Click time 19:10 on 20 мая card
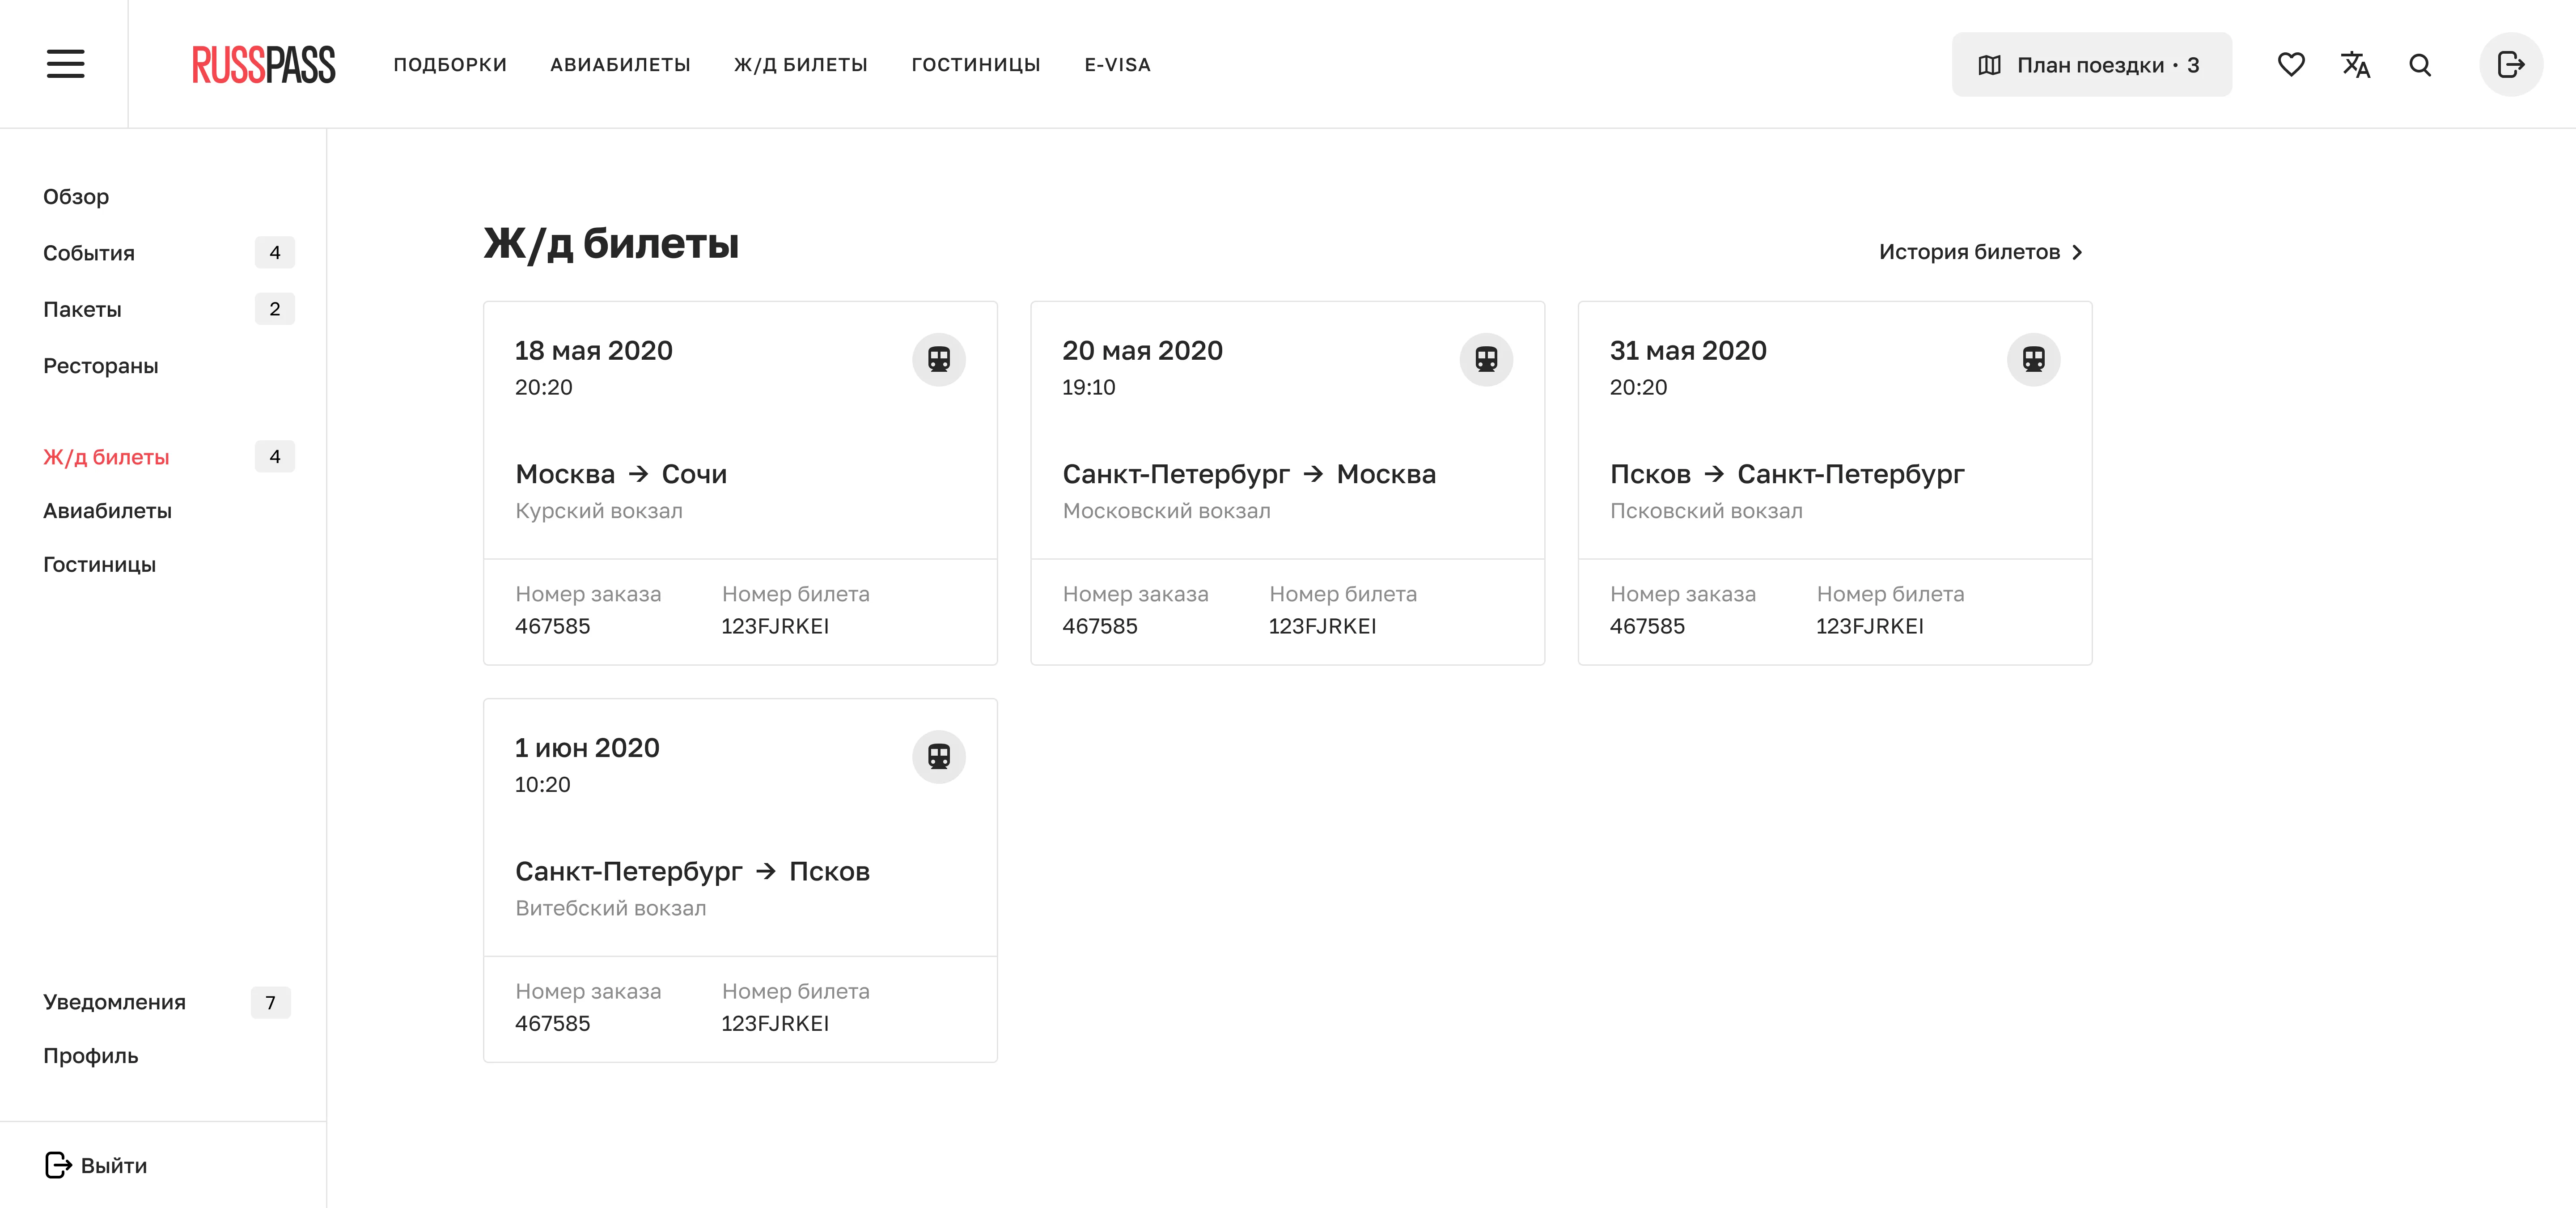Image resolution: width=2576 pixels, height=1208 pixels. click(1088, 387)
